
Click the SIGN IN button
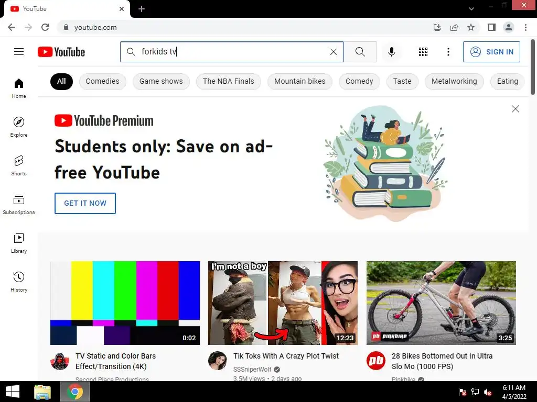click(491, 52)
